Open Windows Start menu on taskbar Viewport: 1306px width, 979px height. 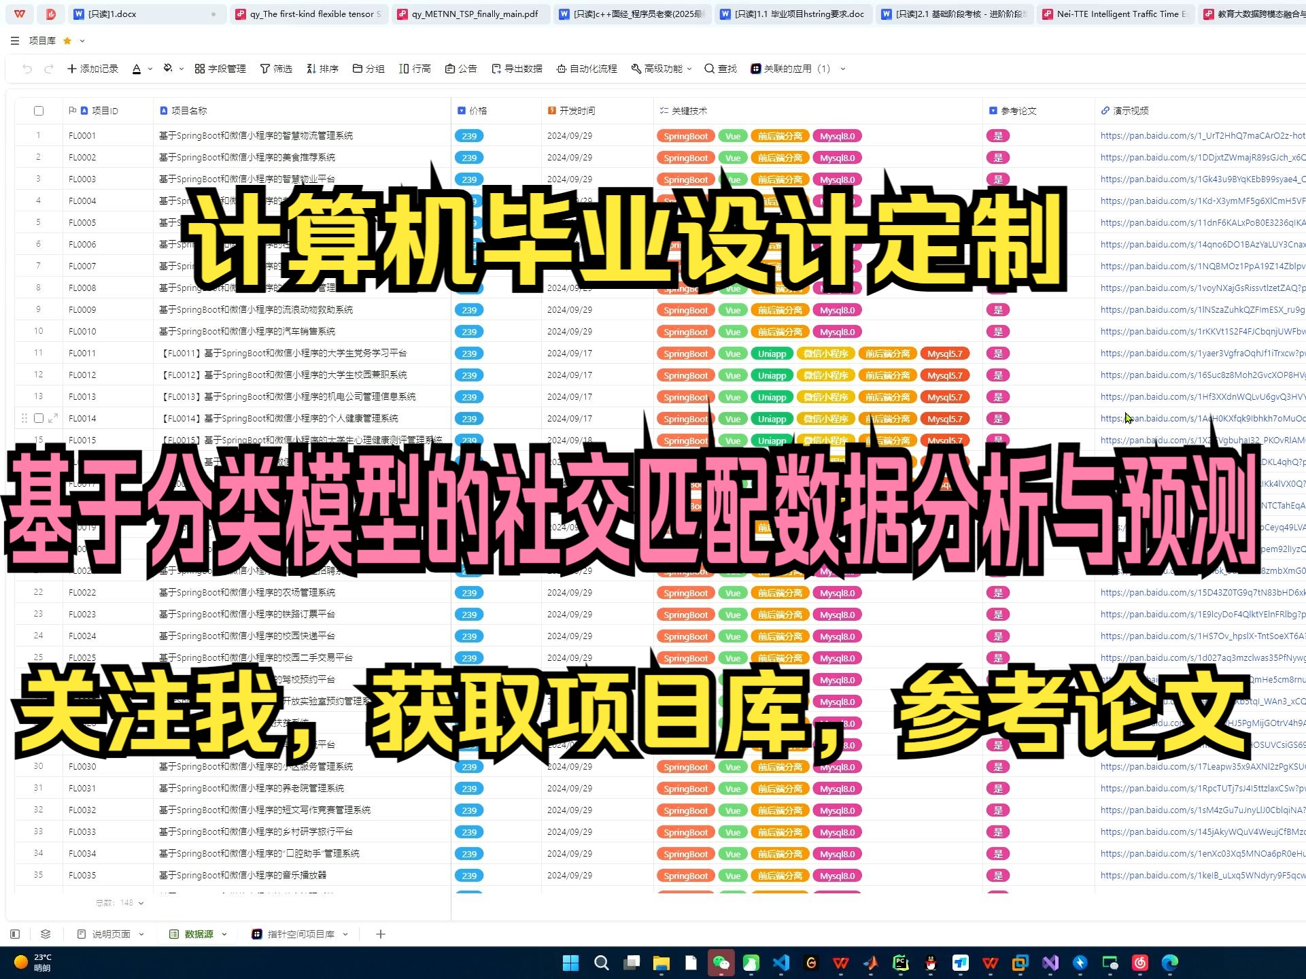click(571, 963)
